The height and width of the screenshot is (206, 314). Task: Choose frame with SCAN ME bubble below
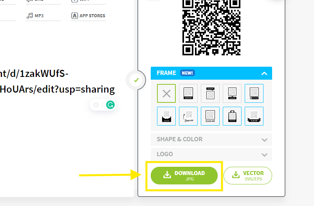tap(232, 93)
